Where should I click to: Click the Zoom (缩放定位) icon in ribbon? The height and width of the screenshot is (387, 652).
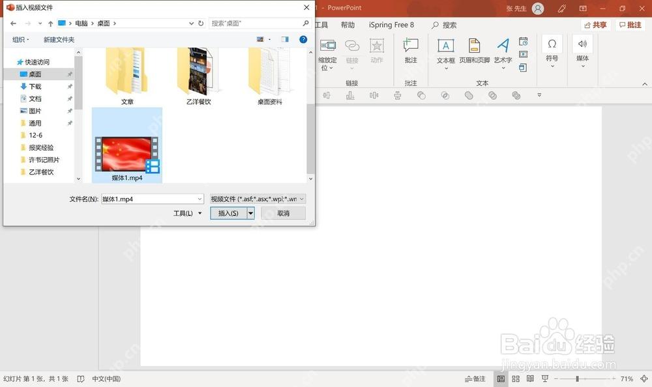point(328,46)
